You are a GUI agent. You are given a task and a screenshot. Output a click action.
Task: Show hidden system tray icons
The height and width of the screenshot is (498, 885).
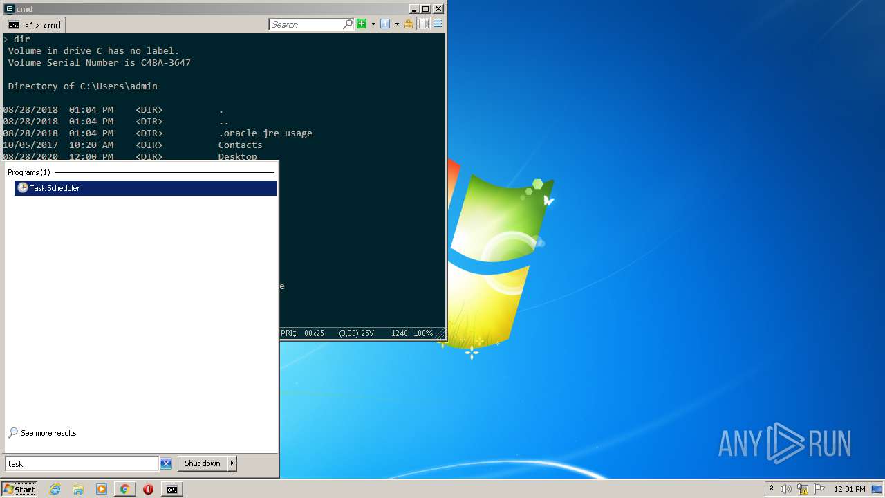(x=771, y=489)
